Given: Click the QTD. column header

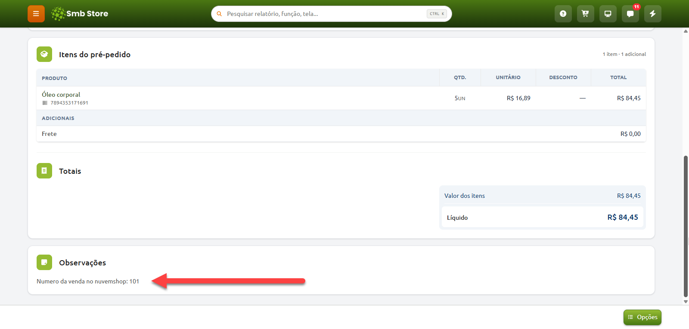Looking at the screenshot, I should (460, 77).
